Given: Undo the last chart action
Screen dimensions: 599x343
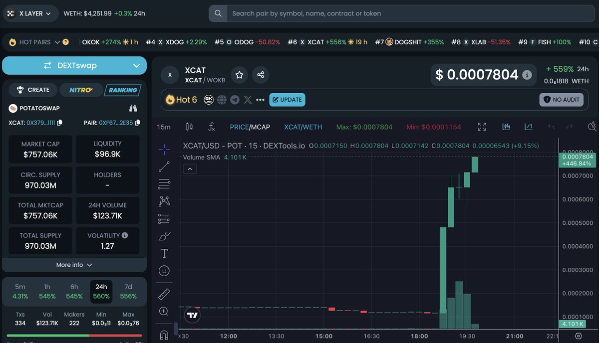Looking at the screenshot, I should [x=551, y=127].
